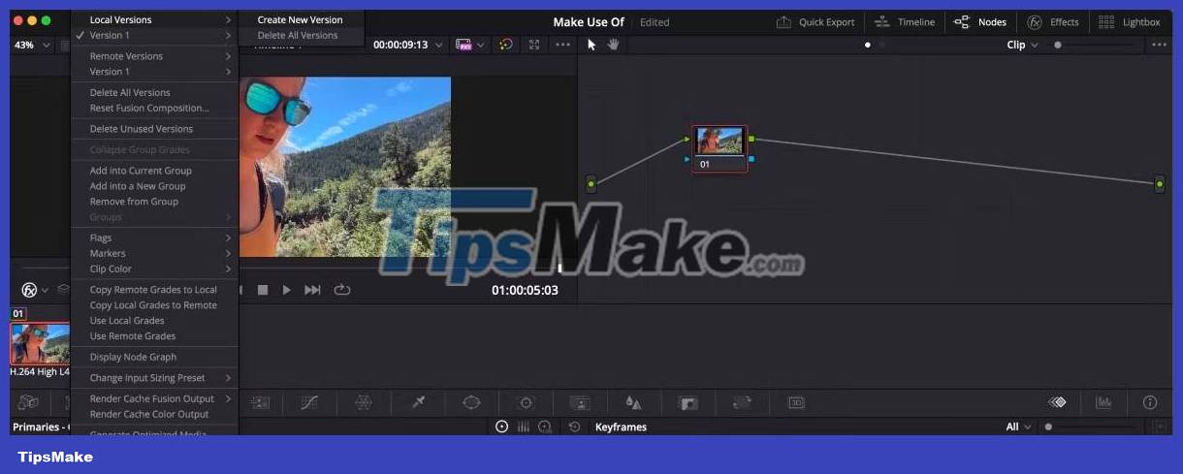Open the Information panel icon

point(1150,402)
